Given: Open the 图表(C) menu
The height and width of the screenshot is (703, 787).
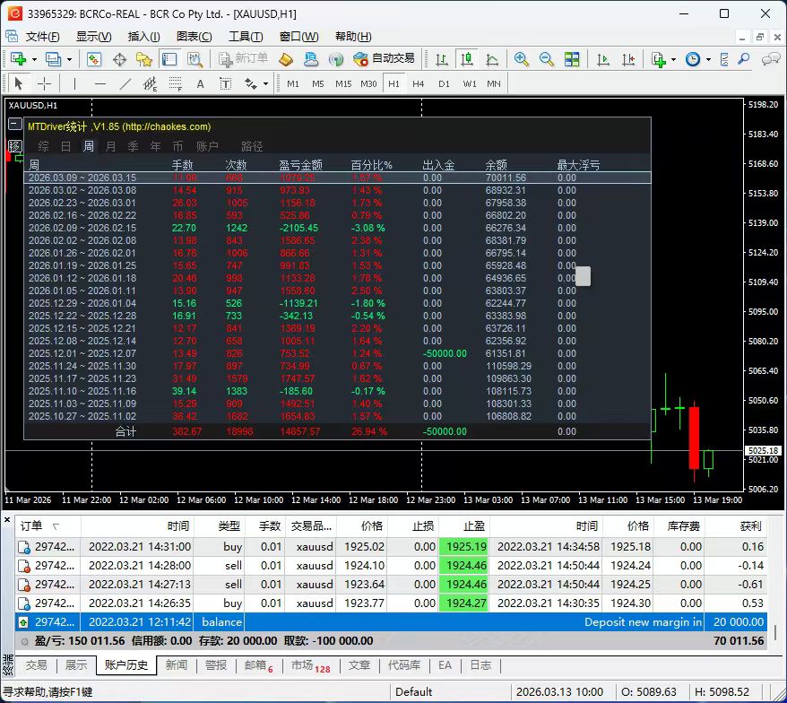Looking at the screenshot, I should [194, 37].
